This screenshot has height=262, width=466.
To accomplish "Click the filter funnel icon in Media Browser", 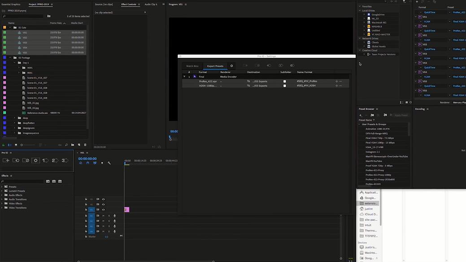I will click(x=404, y=2).
